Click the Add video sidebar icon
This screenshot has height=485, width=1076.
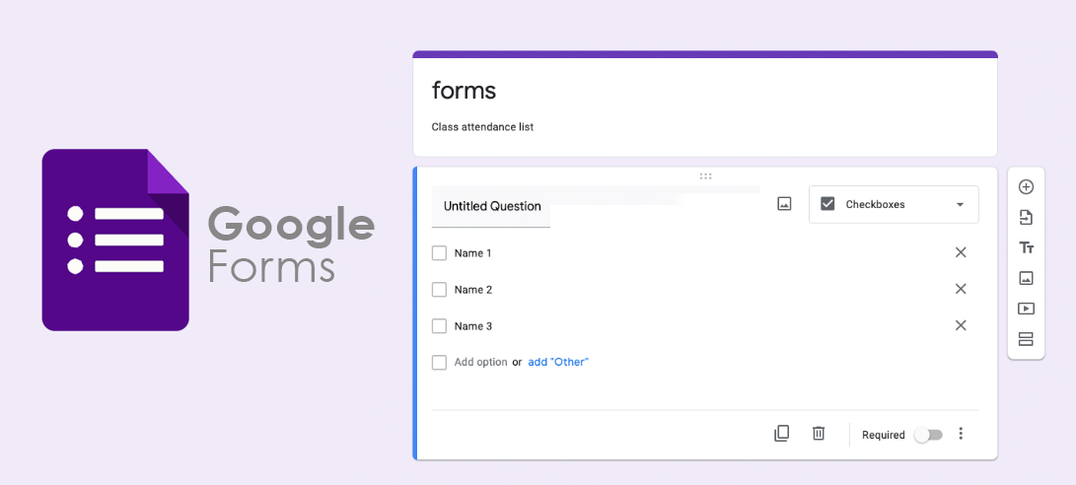(x=1026, y=309)
